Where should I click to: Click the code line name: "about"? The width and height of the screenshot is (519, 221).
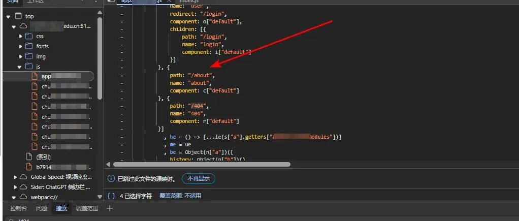tap(190, 83)
